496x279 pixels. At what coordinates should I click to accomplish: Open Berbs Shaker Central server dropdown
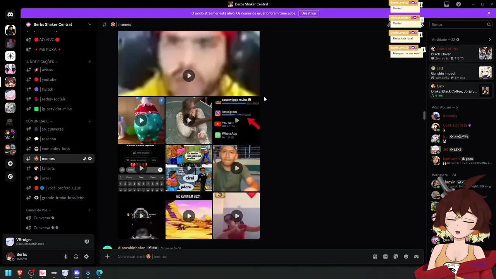click(x=90, y=24)
